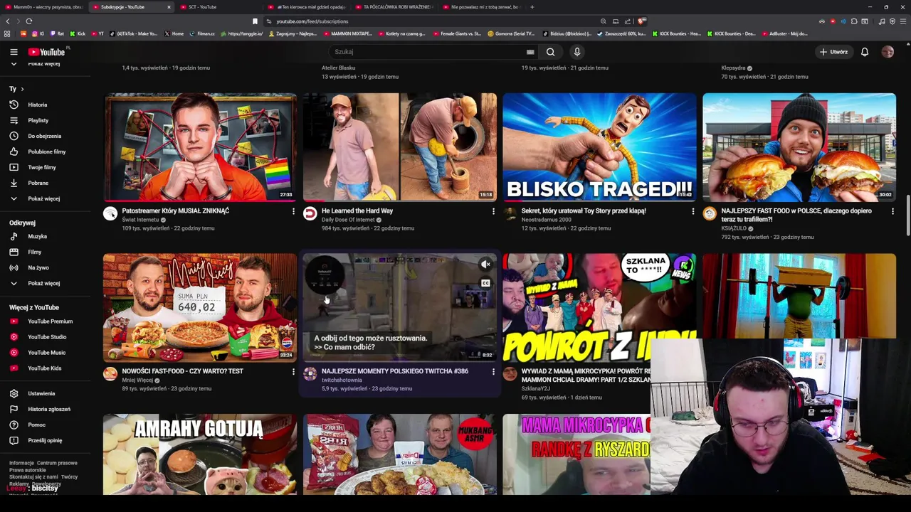The height and width of the screenshot is (512, 911).
Task: Open AdBuster bookmark
Action: [x=786, y=33]
